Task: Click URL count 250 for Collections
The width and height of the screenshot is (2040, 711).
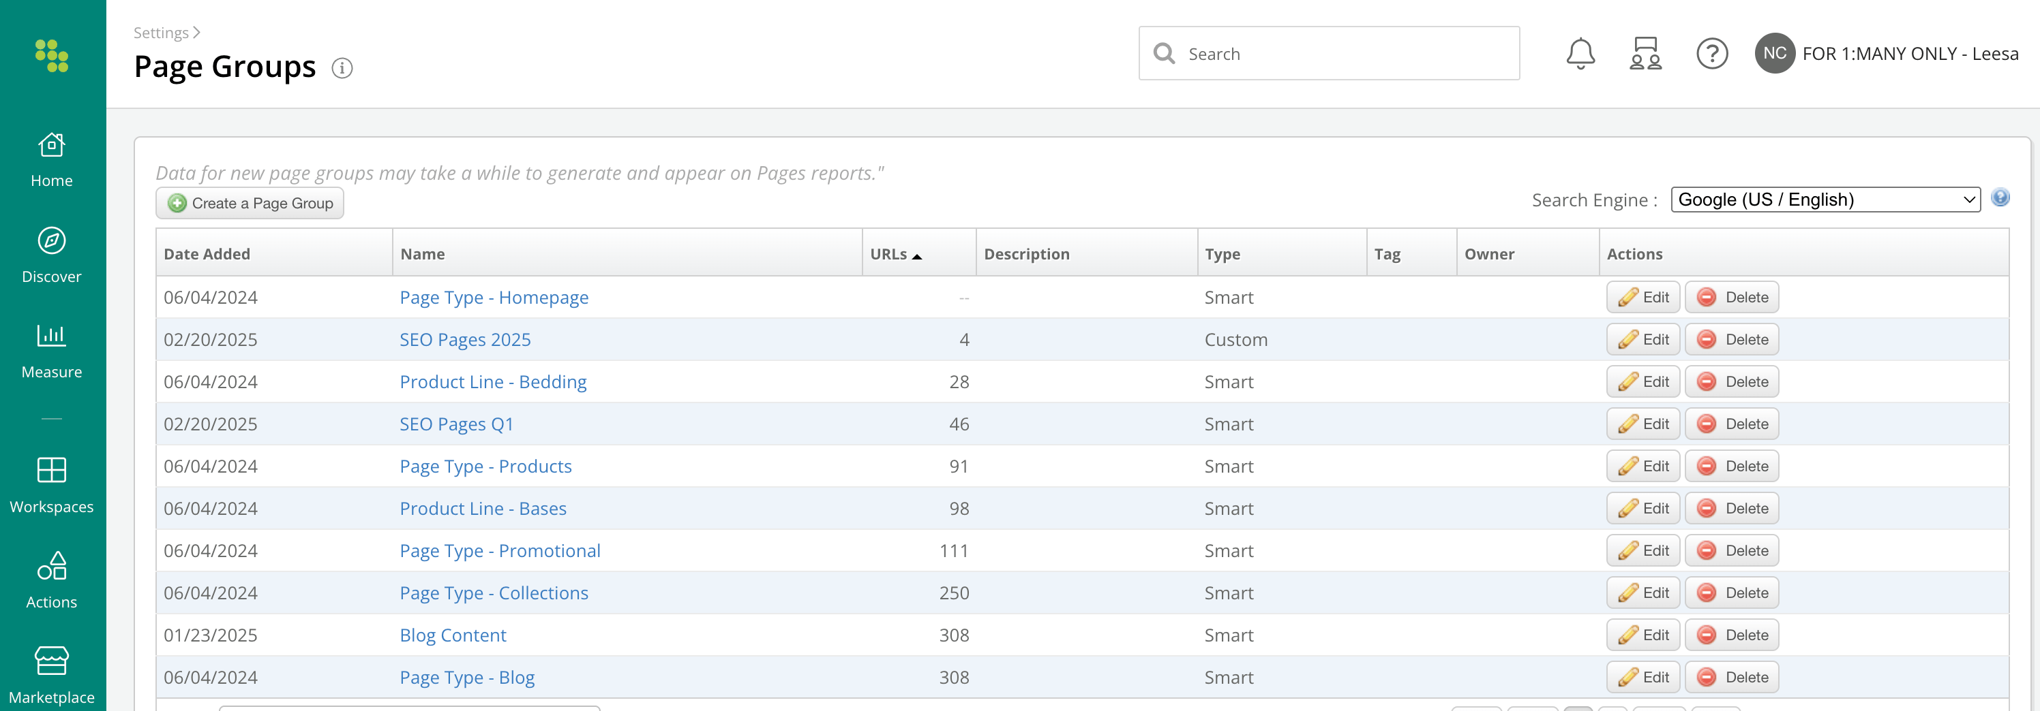Action: point(953,593)
